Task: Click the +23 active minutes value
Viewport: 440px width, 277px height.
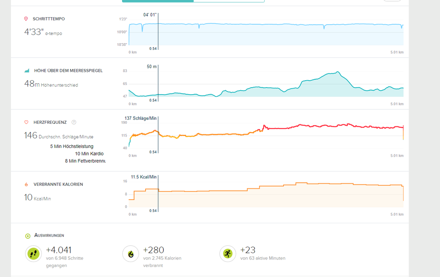Action: tap(248, 250)
